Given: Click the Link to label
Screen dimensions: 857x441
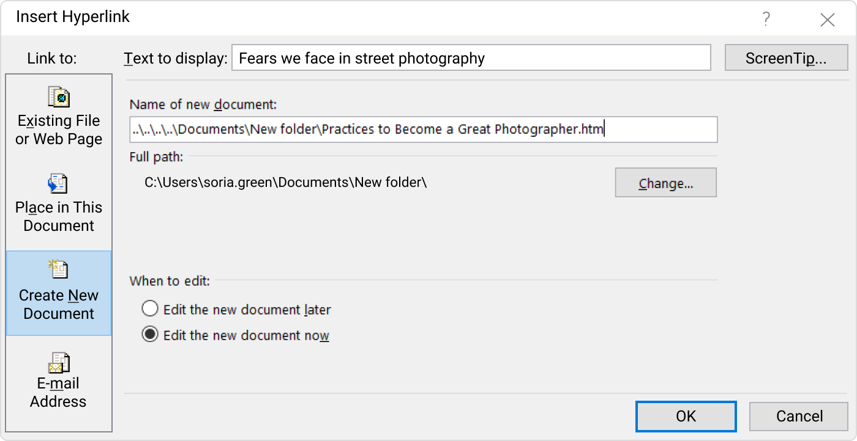Looking at the screenshot, I should tap(52, 59).
